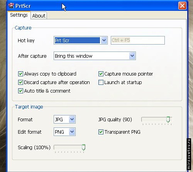The width and height of the screenshot is (193, 172).
Task: Toggle the Transparent PNG checkbox
Action: pyautogui.click(x=101, y=132)
